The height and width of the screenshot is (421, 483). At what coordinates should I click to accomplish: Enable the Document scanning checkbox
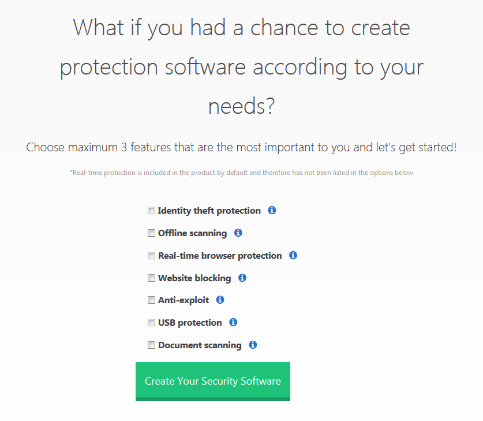coord(151,345)
